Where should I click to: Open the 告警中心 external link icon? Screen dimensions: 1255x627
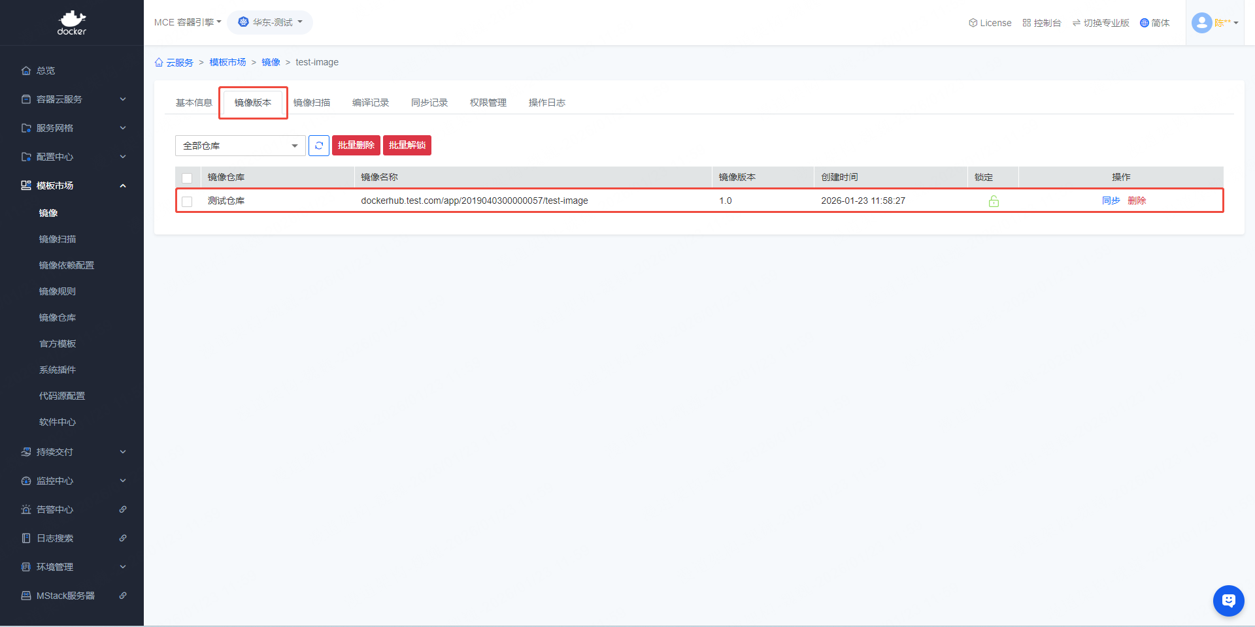pyautogui.click(x=123, y=509)
